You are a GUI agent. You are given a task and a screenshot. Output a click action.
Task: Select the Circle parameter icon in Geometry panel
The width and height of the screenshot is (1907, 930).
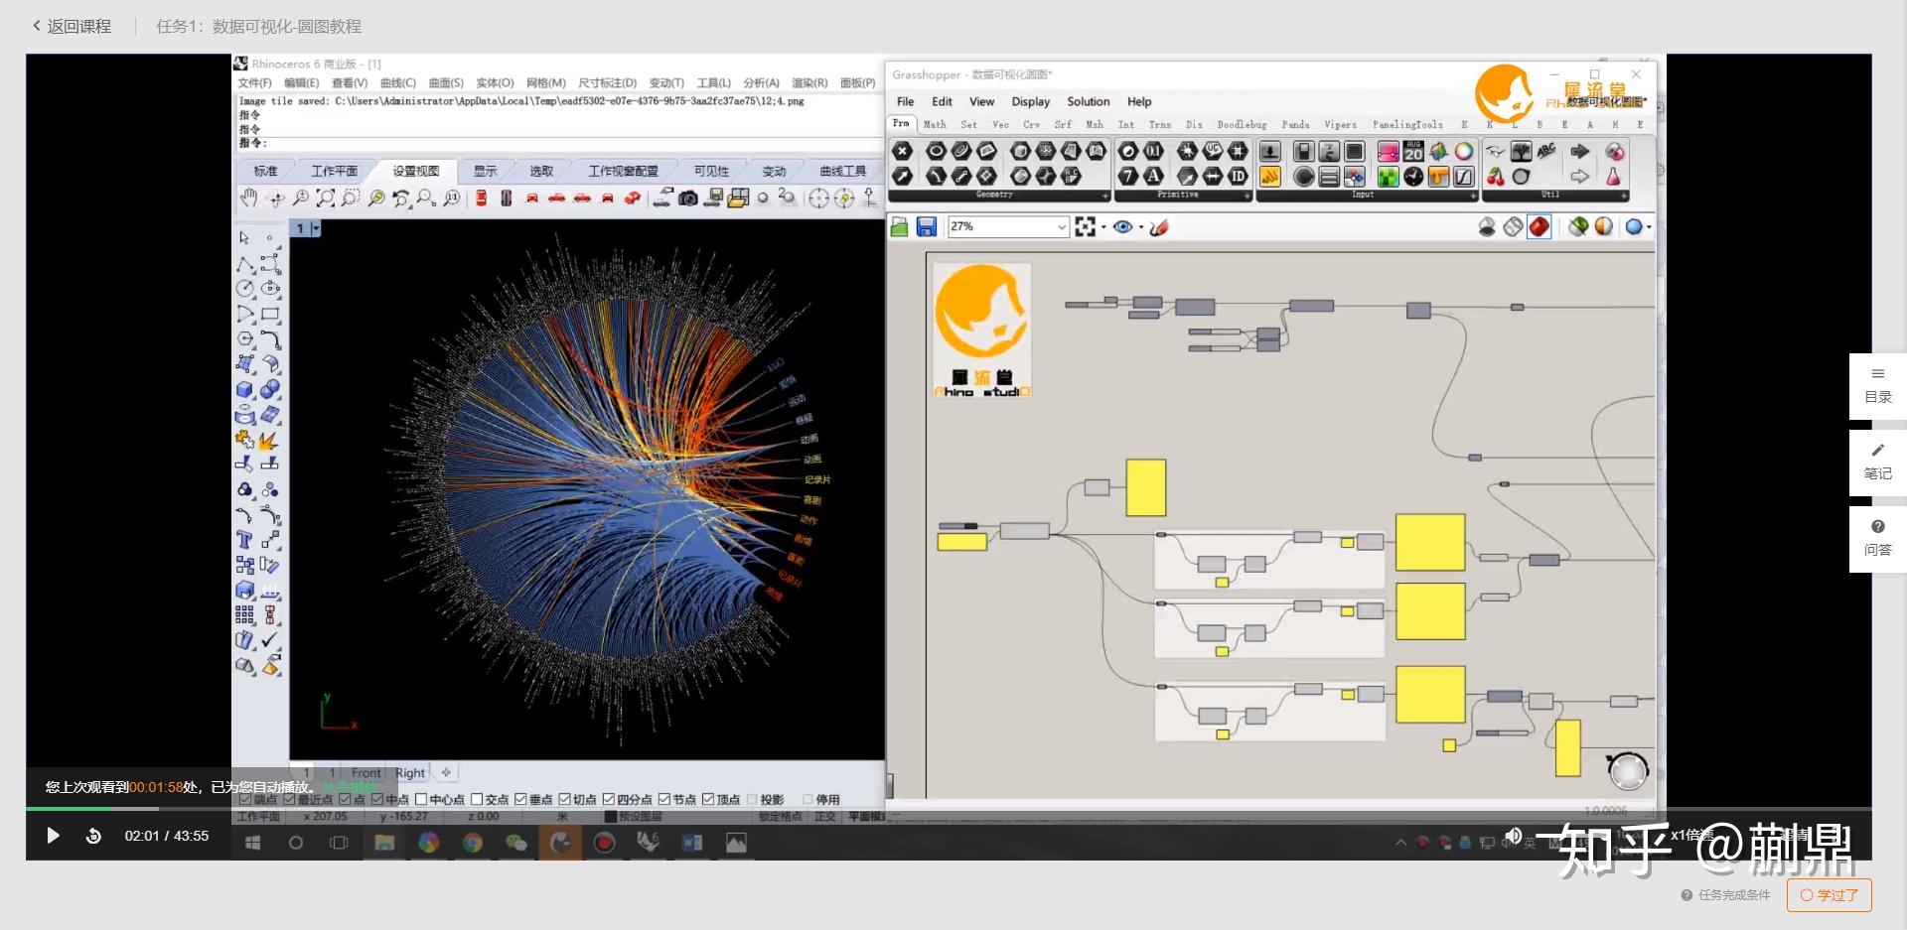936,151
